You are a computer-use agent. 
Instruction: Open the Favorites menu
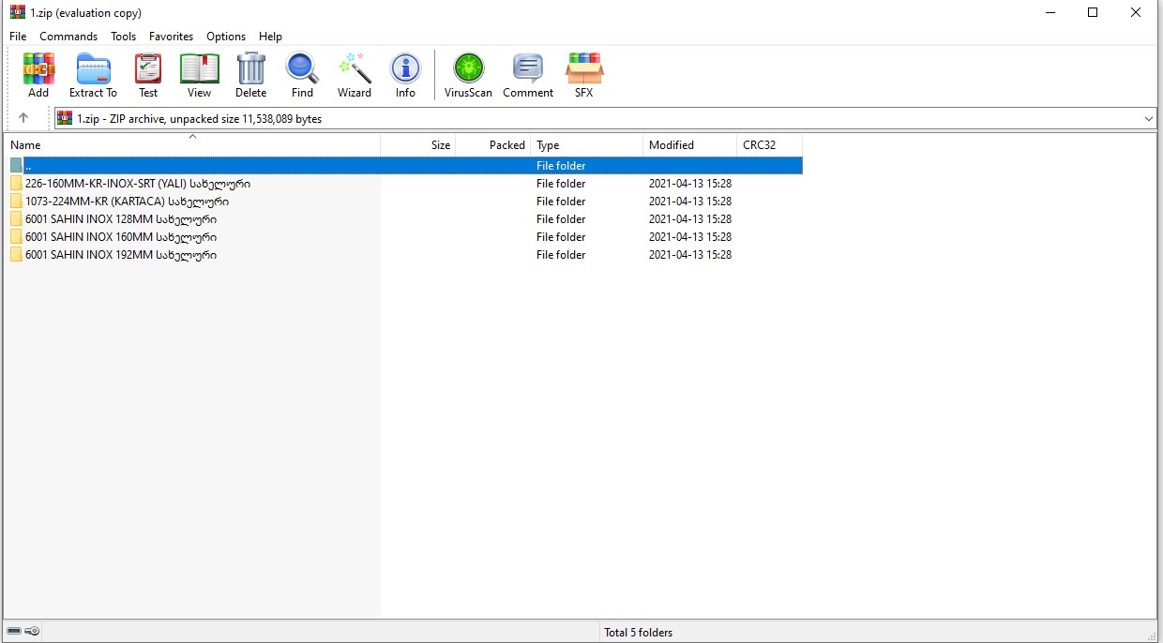tap(171, 37)
